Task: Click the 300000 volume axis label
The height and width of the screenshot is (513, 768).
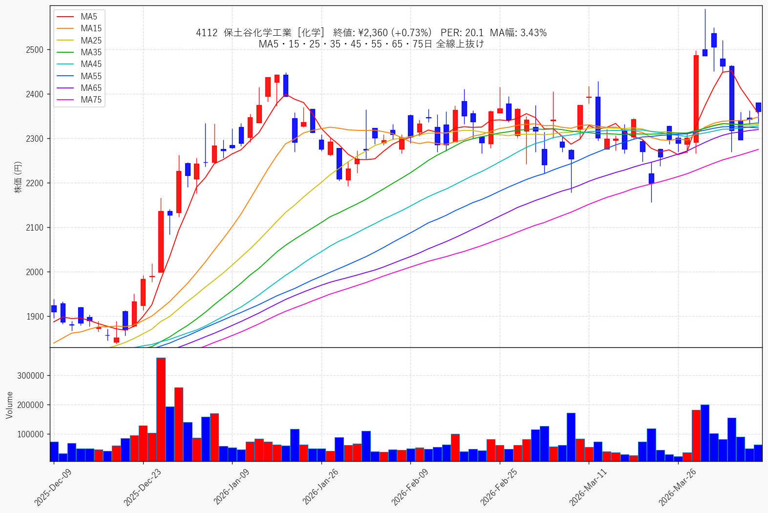Action: (31, 376)
